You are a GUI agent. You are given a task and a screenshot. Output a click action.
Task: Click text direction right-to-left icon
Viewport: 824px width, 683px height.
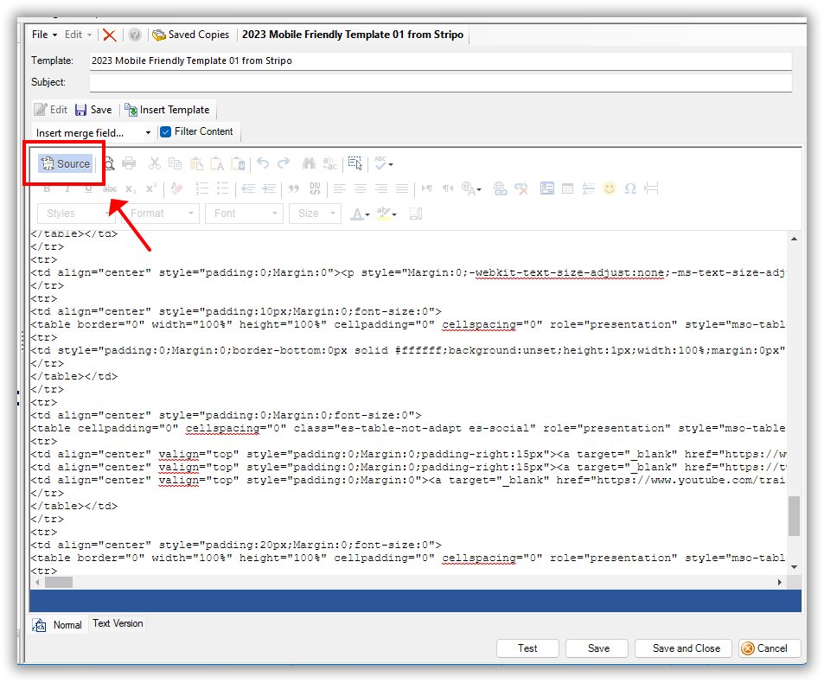448,188
